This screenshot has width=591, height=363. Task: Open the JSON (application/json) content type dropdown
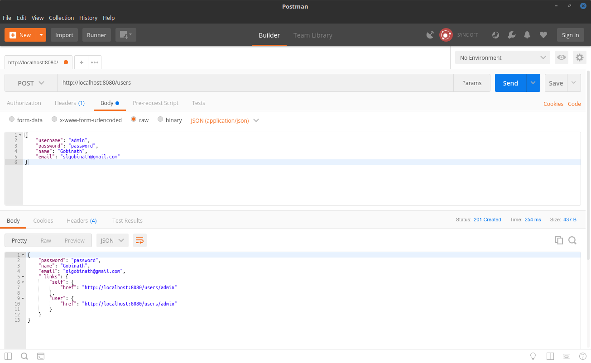tap(225, 120)
